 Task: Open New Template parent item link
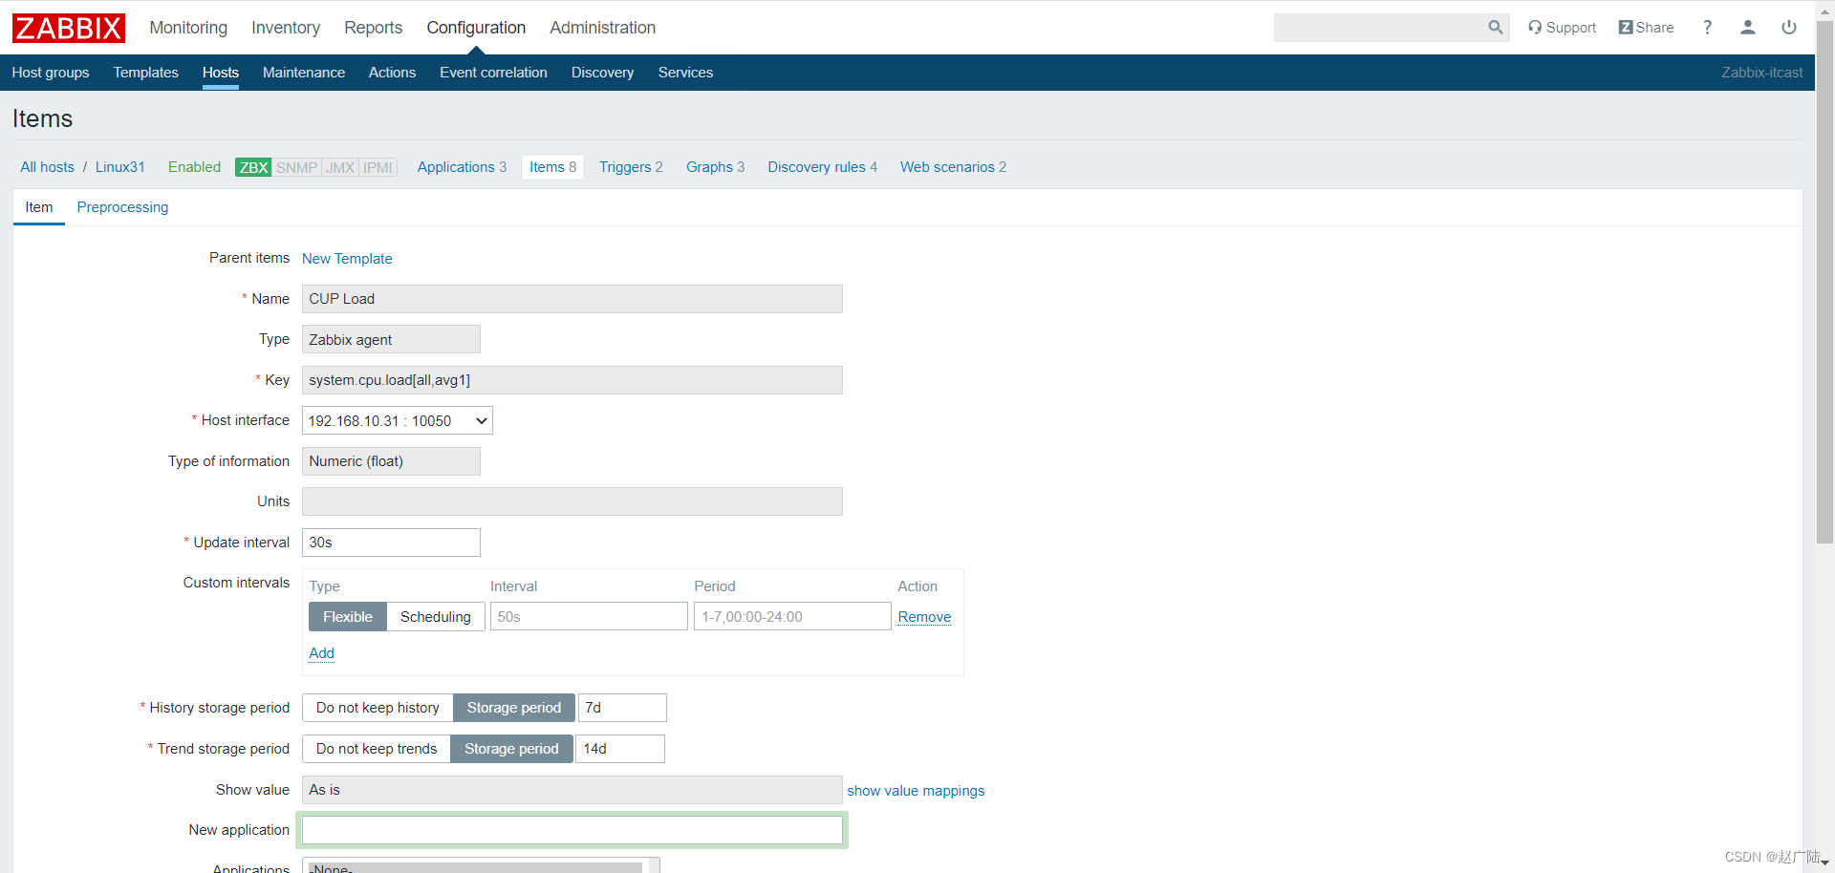point(347,259)
